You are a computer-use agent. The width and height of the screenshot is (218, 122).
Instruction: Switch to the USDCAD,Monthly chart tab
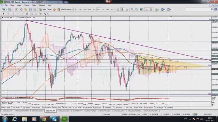tap(151, 111)
